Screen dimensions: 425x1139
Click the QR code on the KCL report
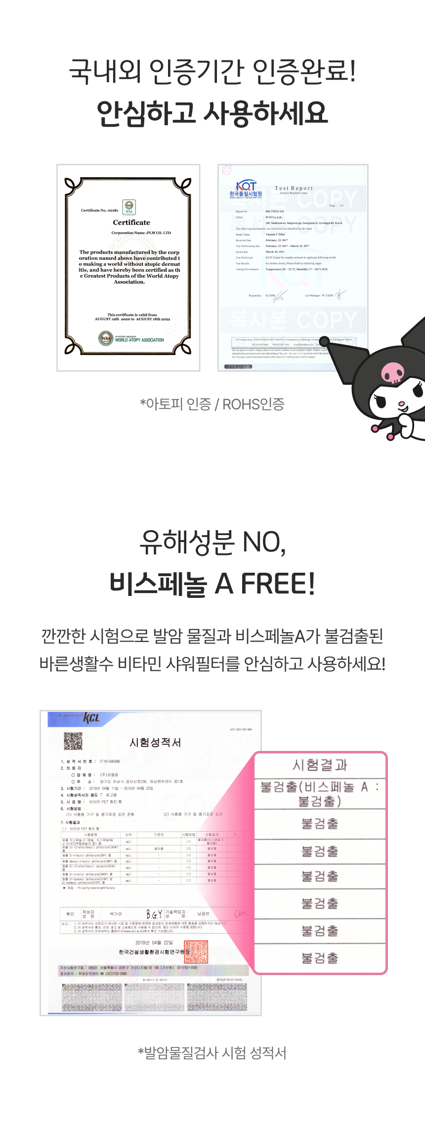(x=73, y=741)
